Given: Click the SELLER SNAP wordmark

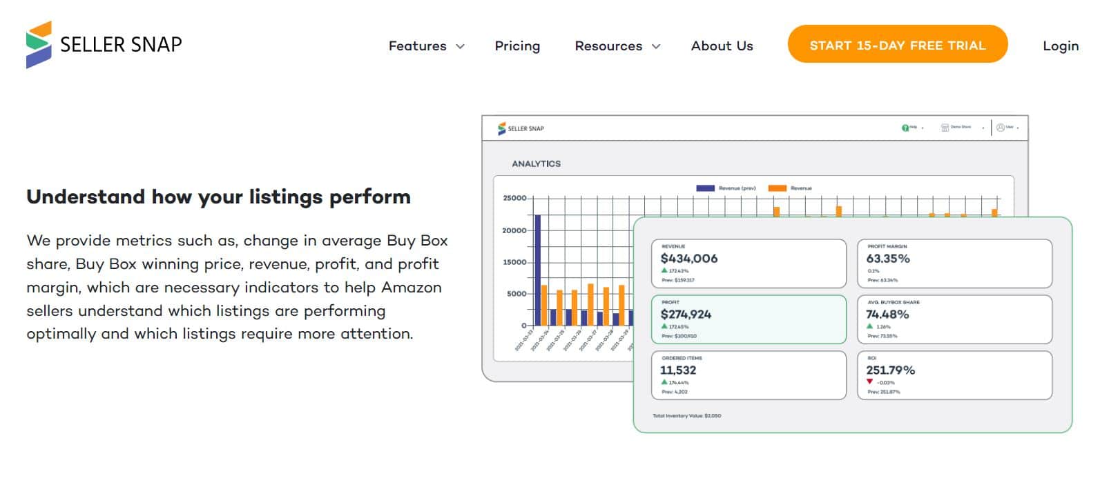Looking at the screenshot, I should pos(121,45).
